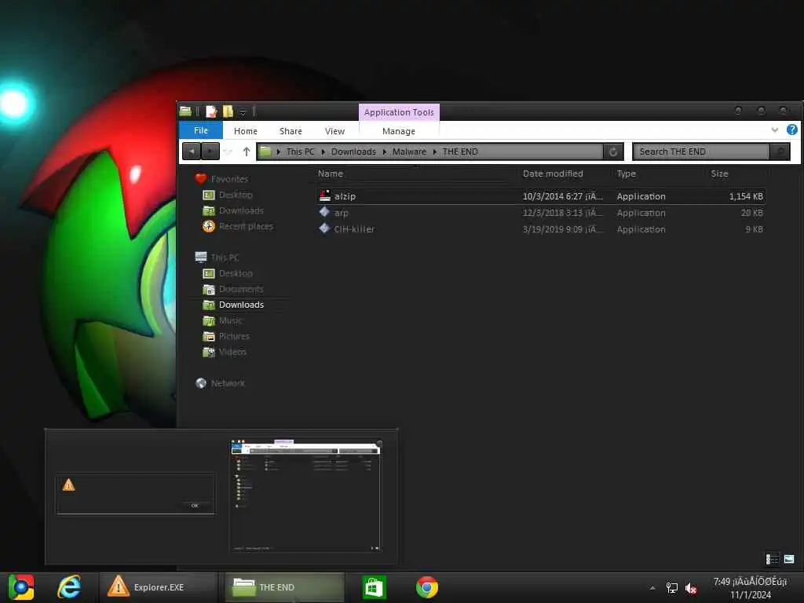This screenshot has width=804, height=603.
Task: Click THE END in the address breadcrumb
Action: 460,152
